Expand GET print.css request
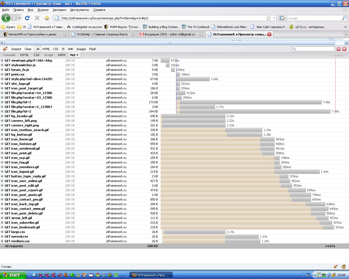Viewport: 349px width, 279px height. [2, 74]
